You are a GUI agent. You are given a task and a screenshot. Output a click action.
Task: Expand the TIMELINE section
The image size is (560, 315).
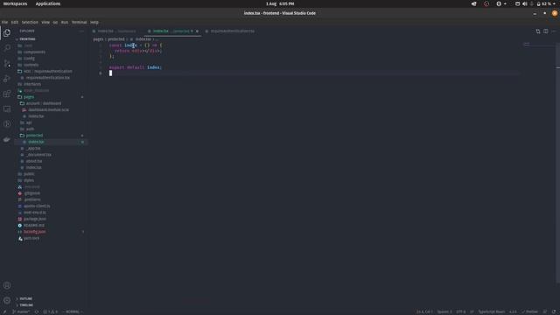pyautogui.click(x=26, y=305)
